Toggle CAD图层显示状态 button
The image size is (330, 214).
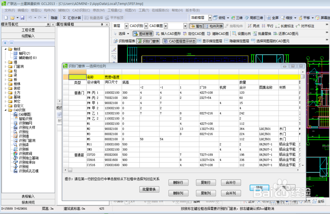tap(180, 41)
